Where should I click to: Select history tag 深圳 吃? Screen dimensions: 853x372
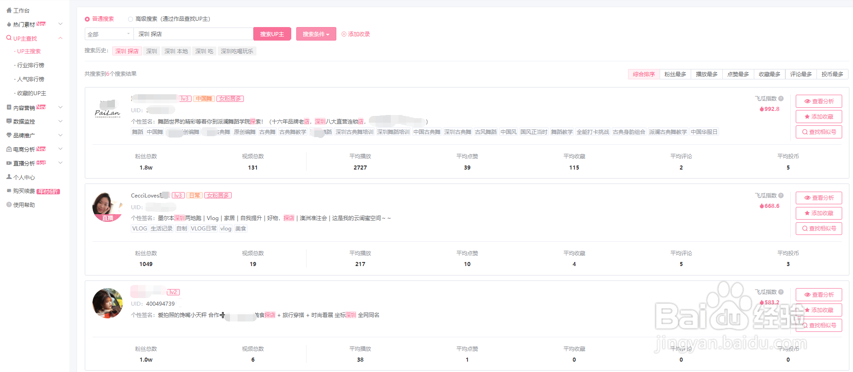(204, 51)
